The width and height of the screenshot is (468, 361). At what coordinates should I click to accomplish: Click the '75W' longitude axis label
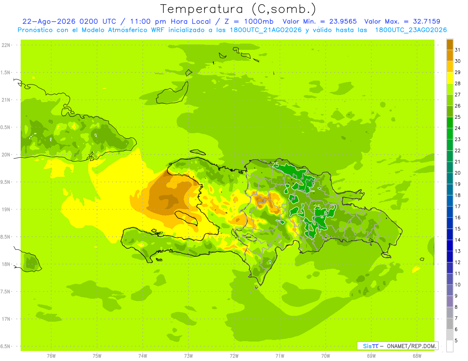97,356
